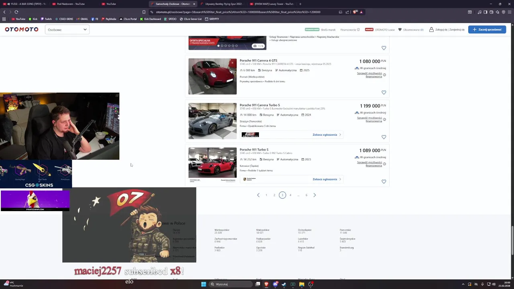Go to next results page arrow
The image size is (514, 289).
point(314,195)
